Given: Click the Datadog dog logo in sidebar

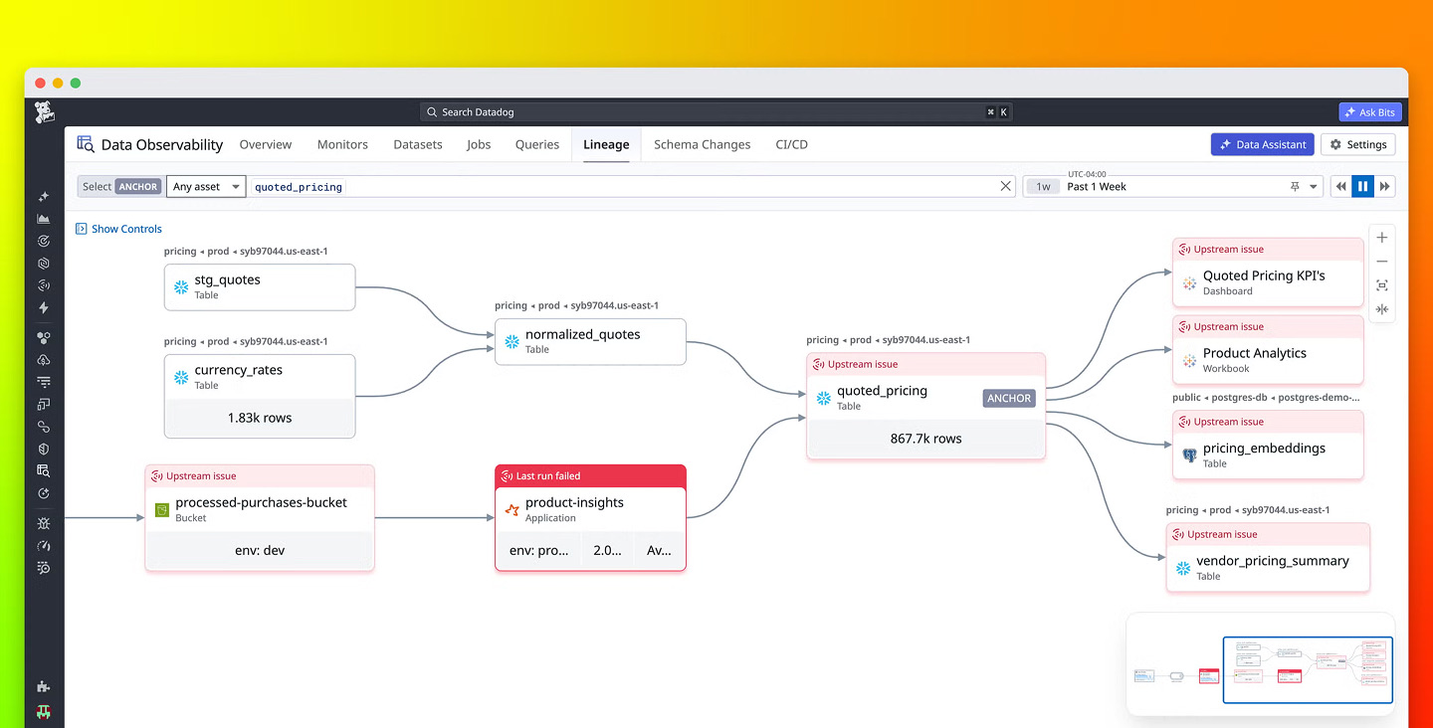Looking at the screenshot, I should 44,112.
